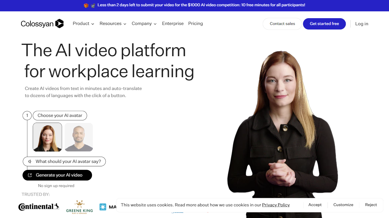This screenshot has width=389, height=218.
Task: Click the external link icon on Generate button
Action: click(30, 175)
